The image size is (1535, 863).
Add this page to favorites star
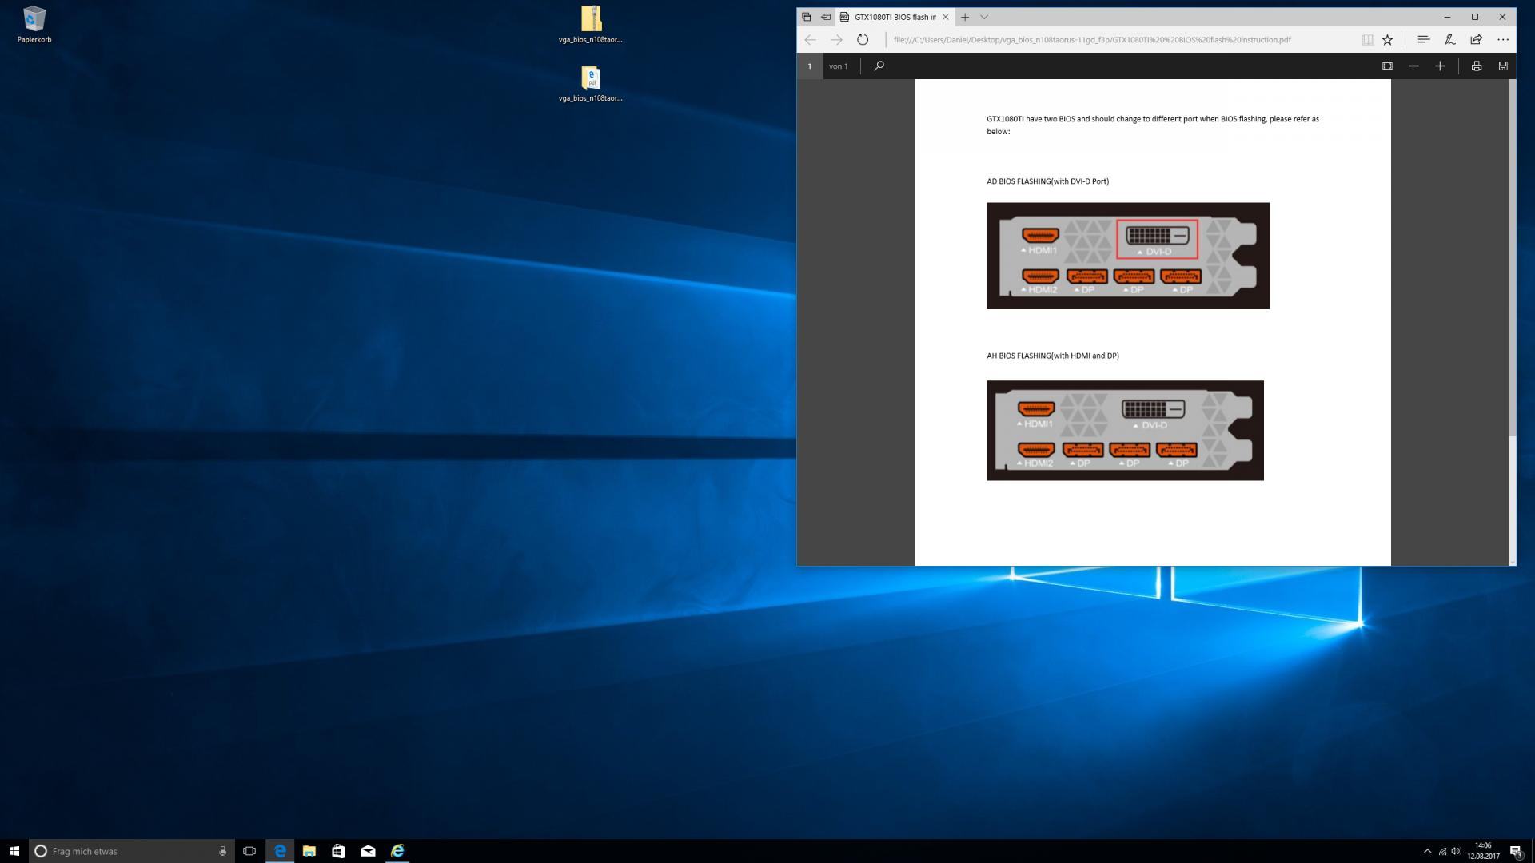coord(1388,39)
